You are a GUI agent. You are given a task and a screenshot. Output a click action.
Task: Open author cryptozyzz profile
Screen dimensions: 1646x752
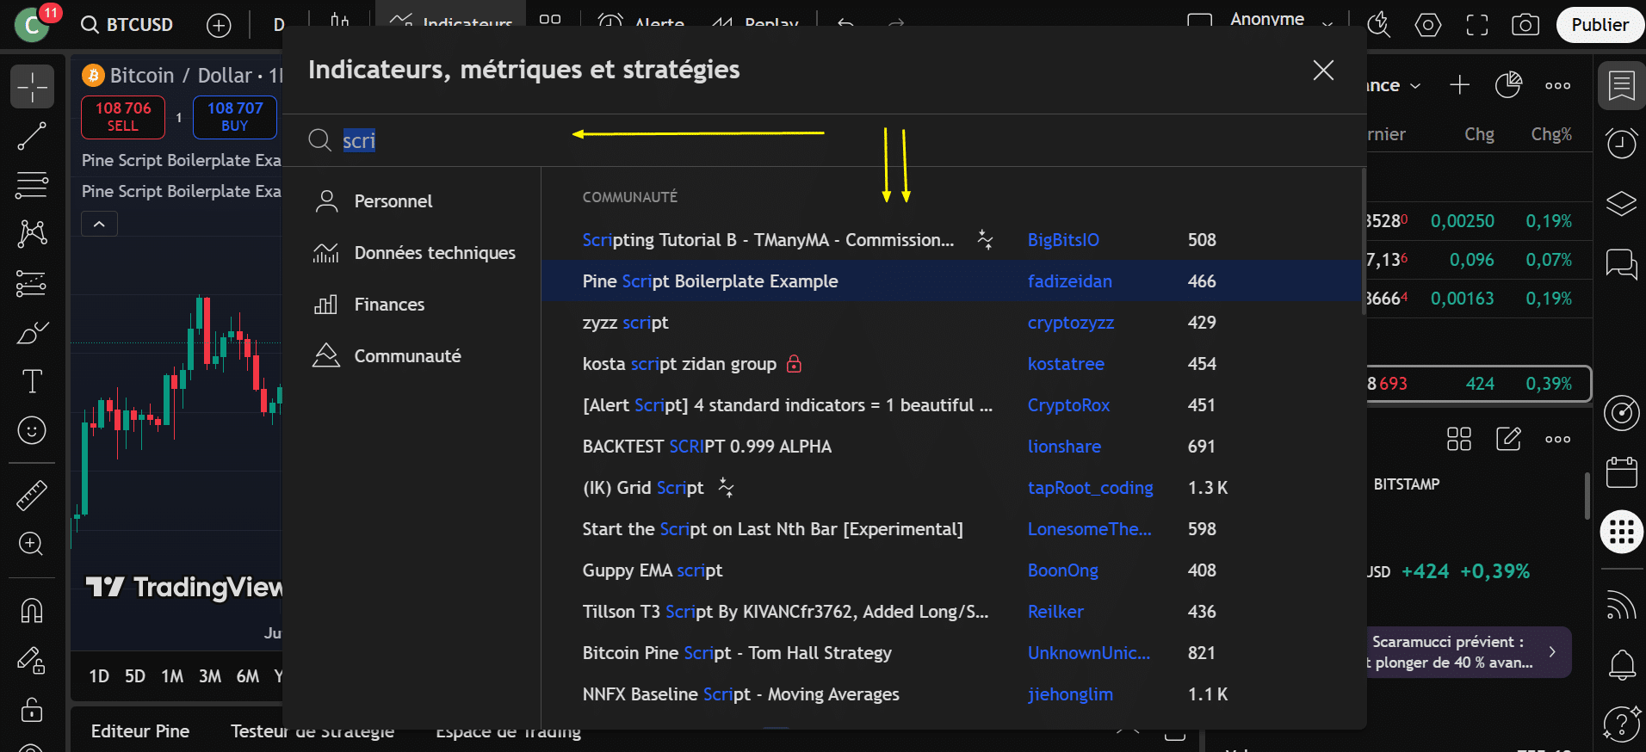pos(1070,323)
